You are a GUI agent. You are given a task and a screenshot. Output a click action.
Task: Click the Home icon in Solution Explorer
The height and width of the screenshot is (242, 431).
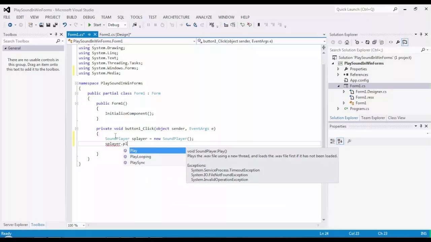pyautogui.click(x=347, y=42)
